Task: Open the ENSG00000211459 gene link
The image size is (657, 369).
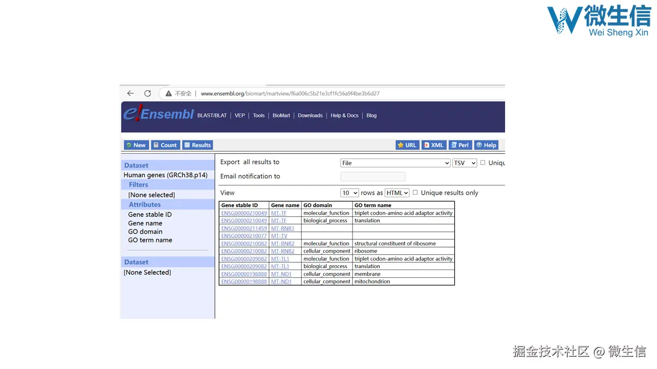Action: pyautogui.click(x=244, y=228)
